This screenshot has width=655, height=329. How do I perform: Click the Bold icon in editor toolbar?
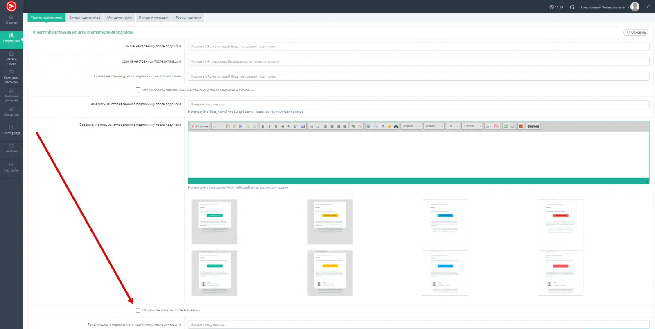coord(263,126)
